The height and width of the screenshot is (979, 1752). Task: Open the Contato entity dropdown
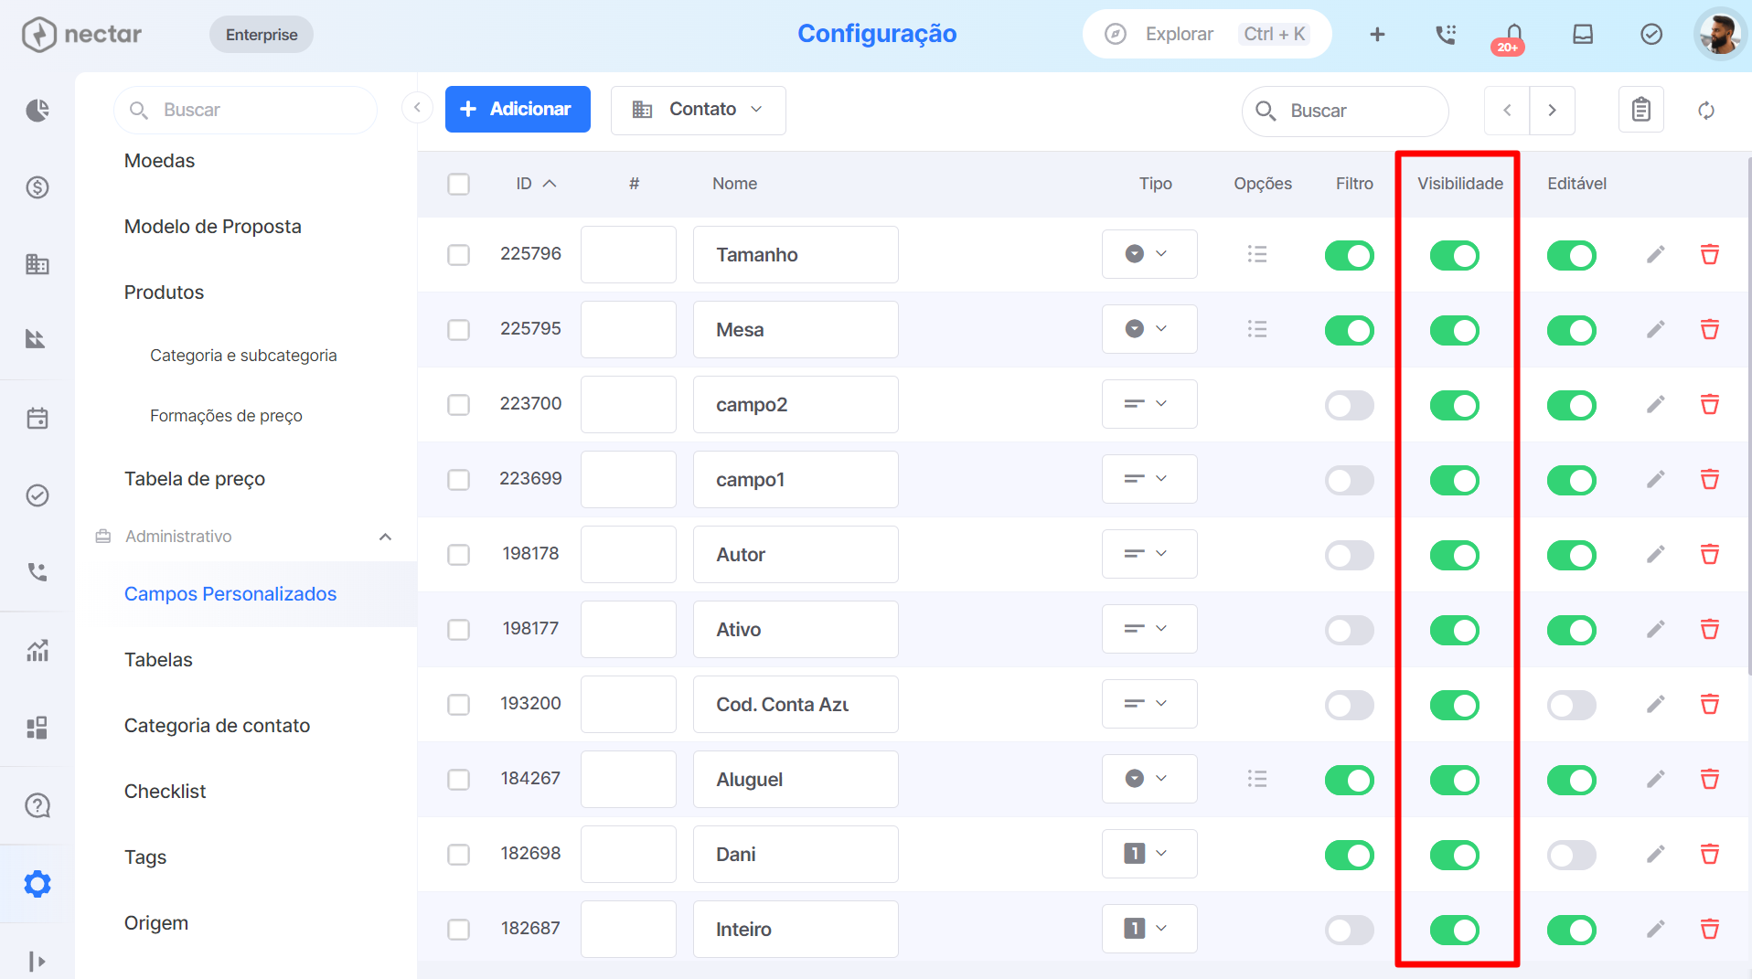tap(698, 110)
